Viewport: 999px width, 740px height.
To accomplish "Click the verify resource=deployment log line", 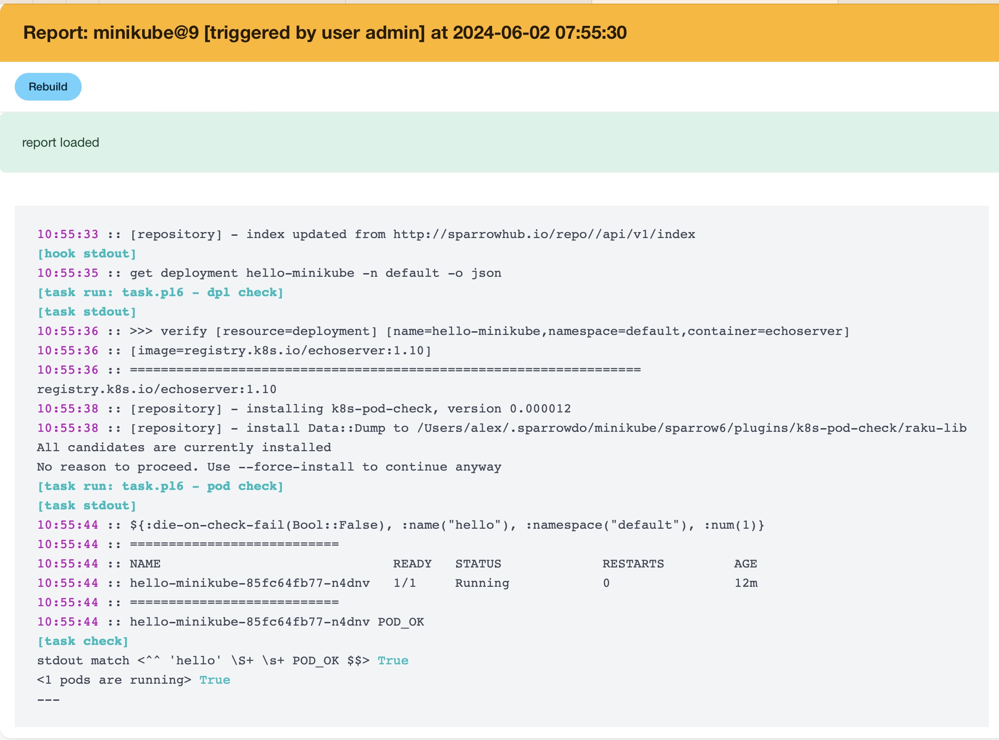I will pyautogui.click(x=489, y=331).
